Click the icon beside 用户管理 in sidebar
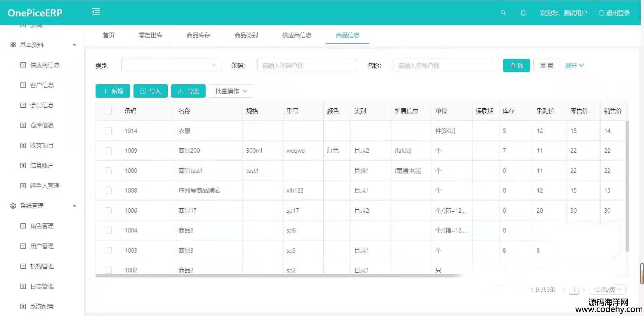This screenshot has width=644, height=316. pyautogui.click(x=23, y=246)
